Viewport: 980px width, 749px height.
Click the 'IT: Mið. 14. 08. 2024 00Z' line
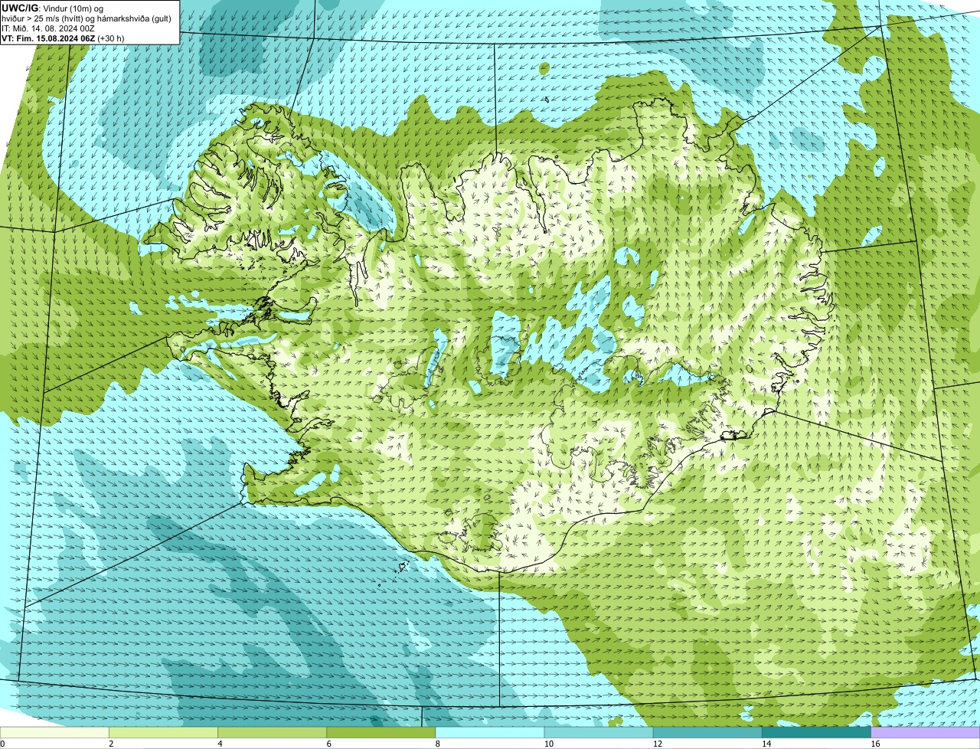point(48,28)
